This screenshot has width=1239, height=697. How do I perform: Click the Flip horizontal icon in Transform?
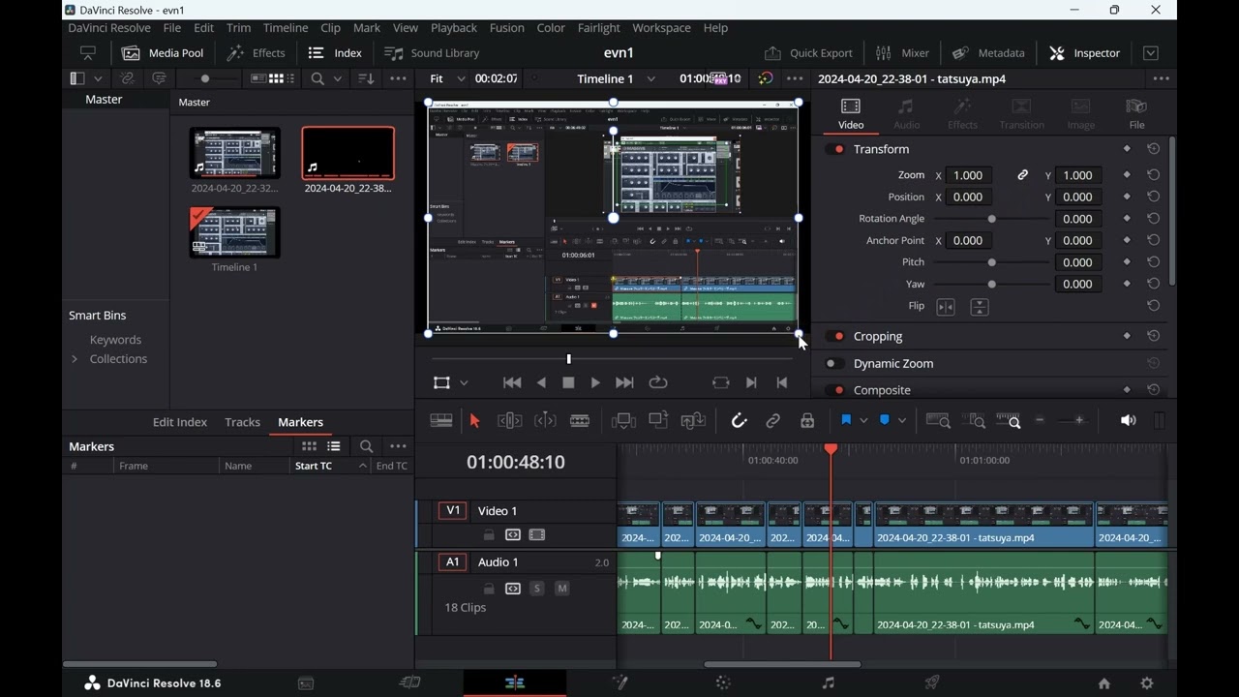coord(946,307)
